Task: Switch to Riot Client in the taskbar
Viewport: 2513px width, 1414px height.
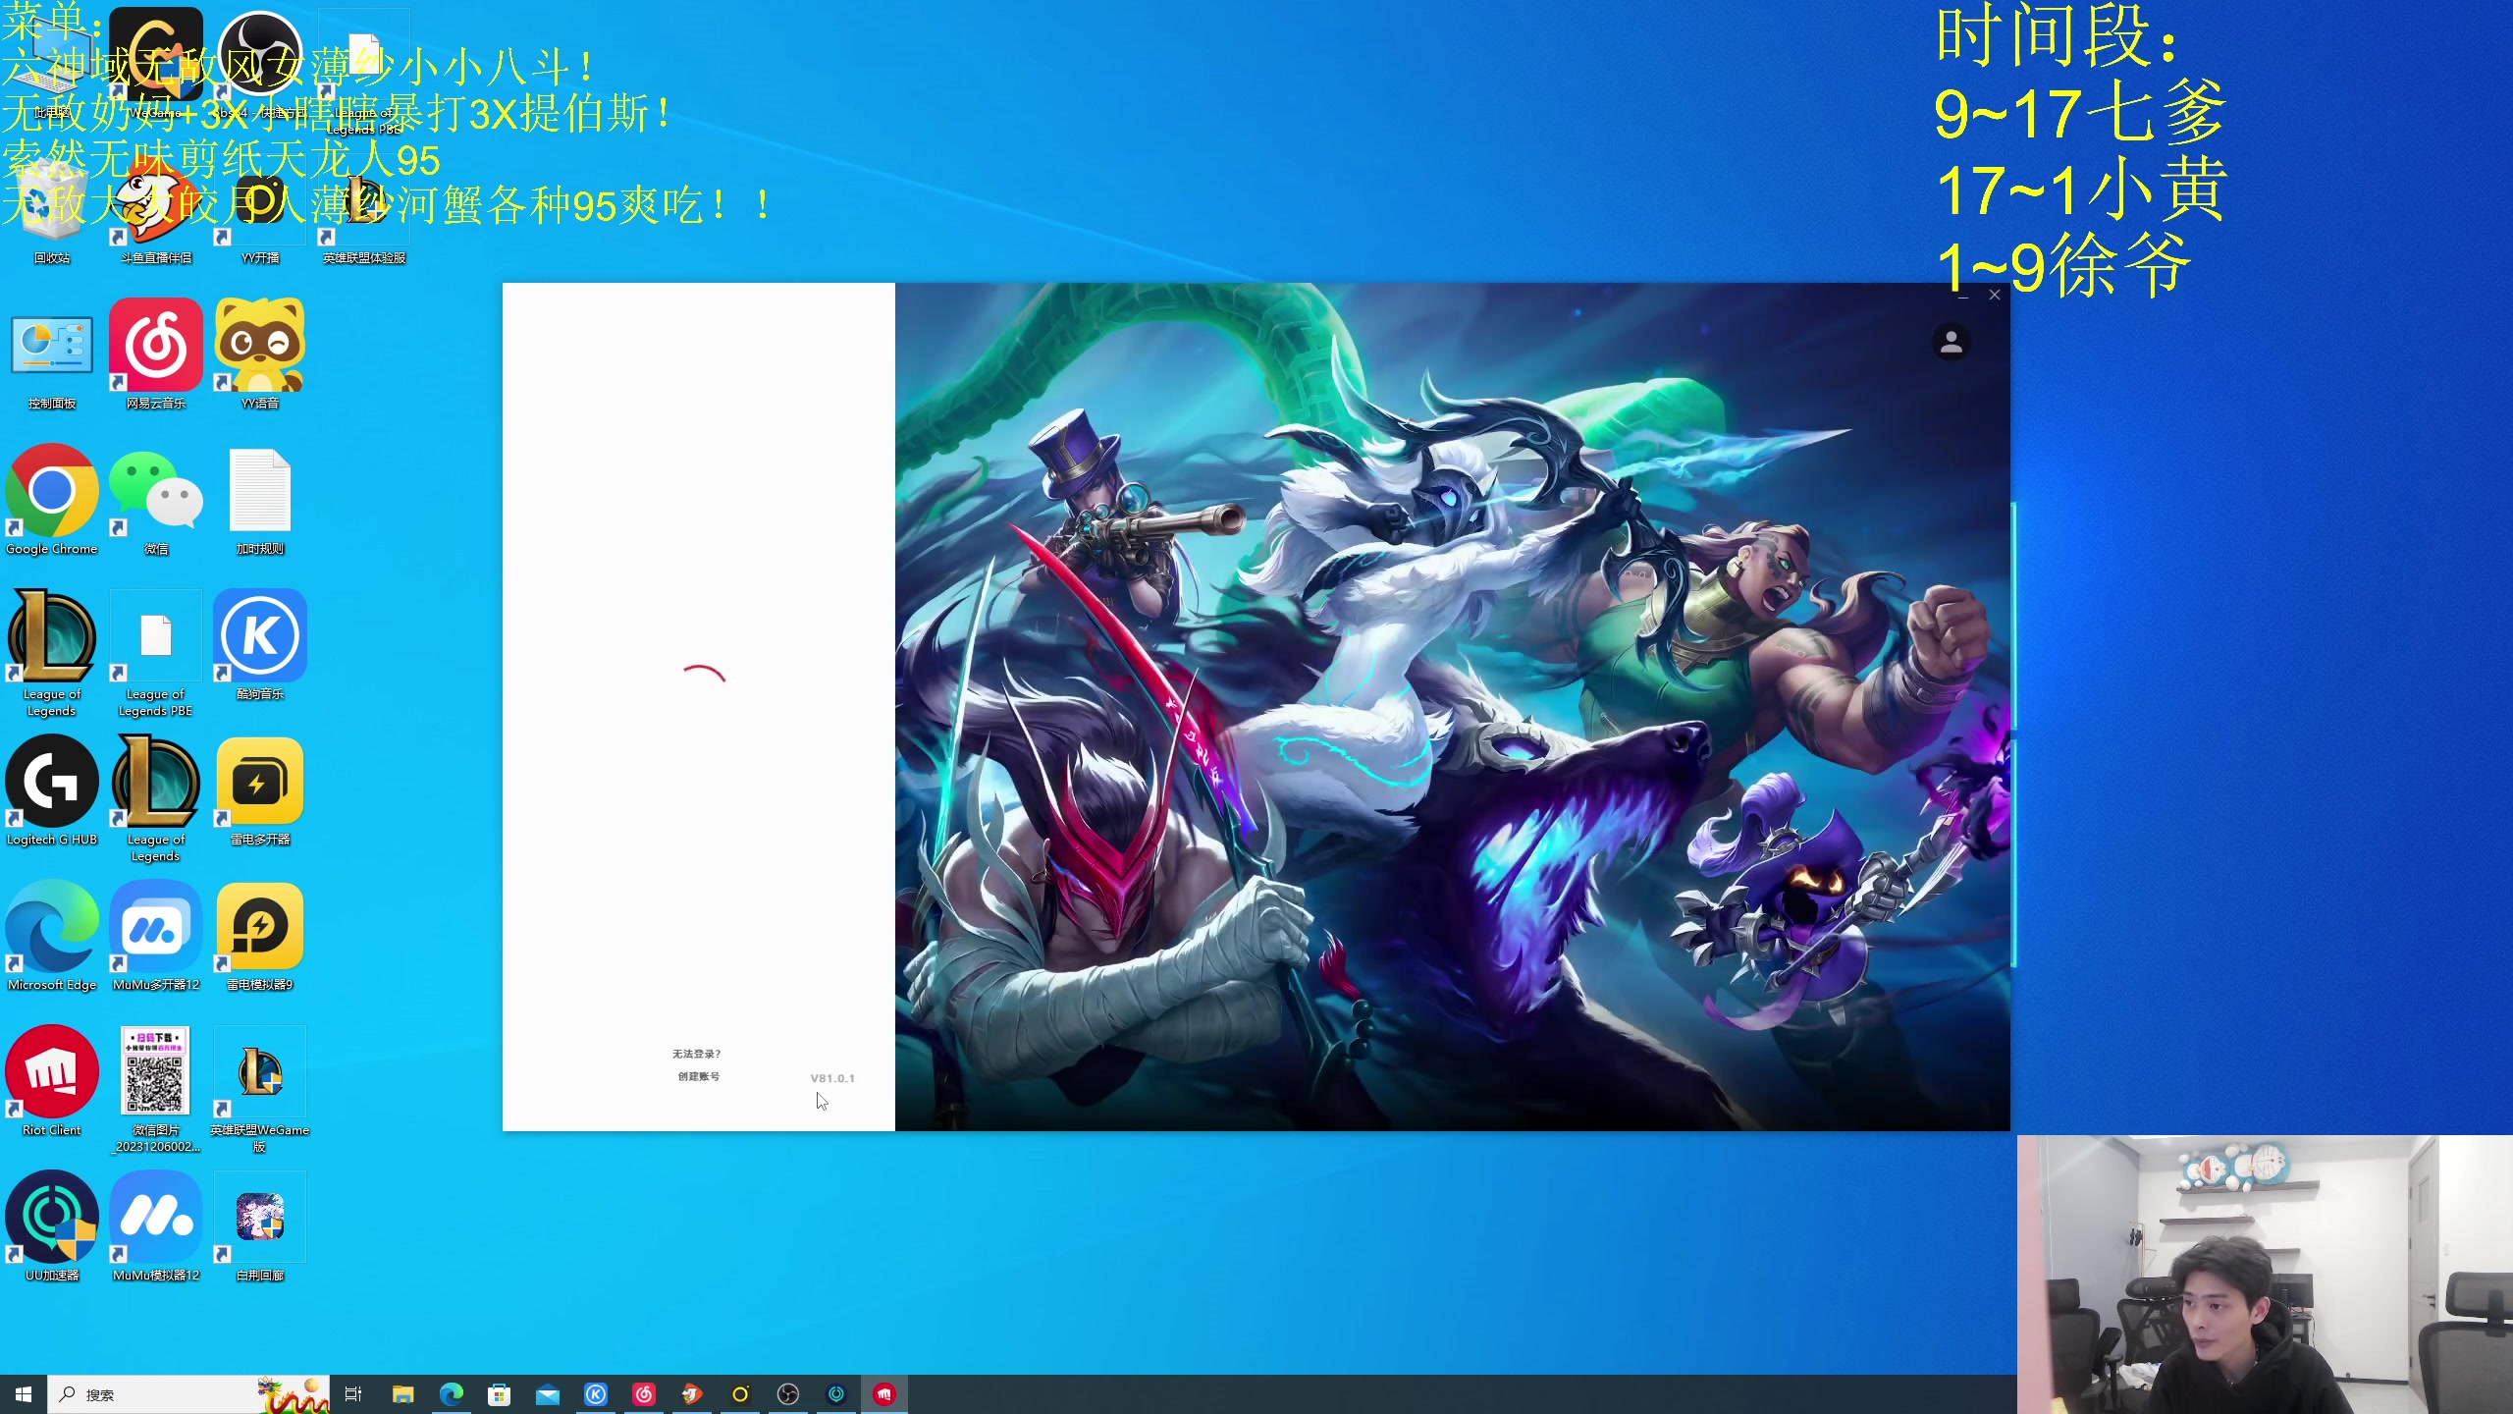Action: pyautogui.click(x=884, y=1394)
